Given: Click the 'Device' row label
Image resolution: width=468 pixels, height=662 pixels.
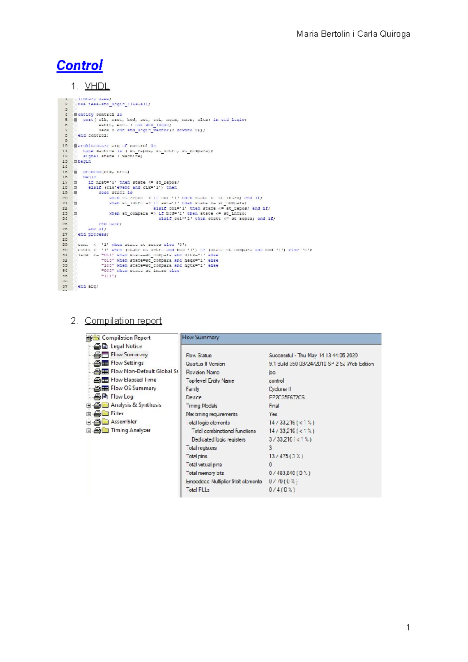Looking at the screenshot, I should (x=194, y=398).
